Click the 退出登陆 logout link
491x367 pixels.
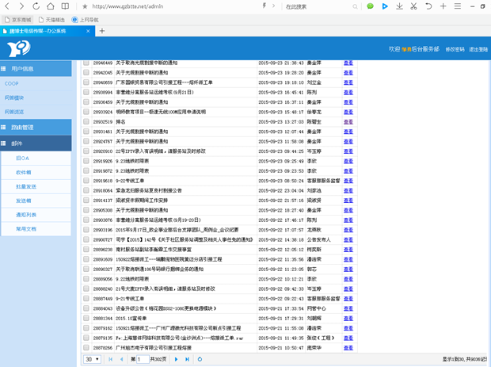point(478,49)
